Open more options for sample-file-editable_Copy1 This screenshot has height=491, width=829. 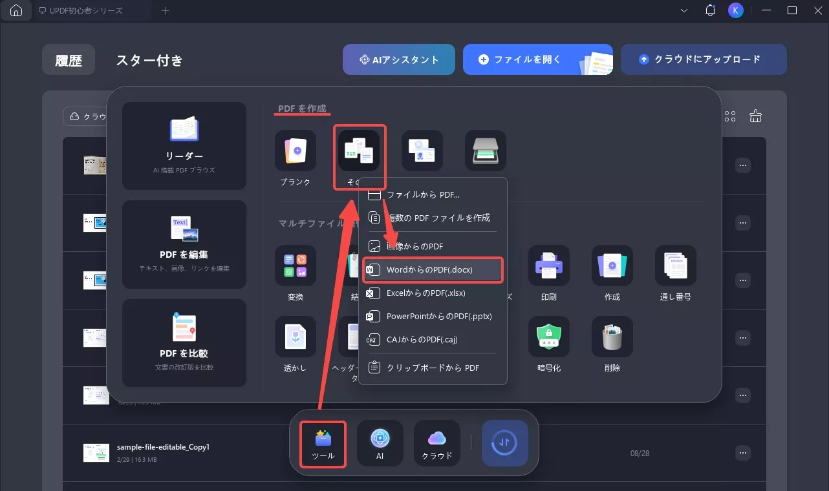[743, 453]
